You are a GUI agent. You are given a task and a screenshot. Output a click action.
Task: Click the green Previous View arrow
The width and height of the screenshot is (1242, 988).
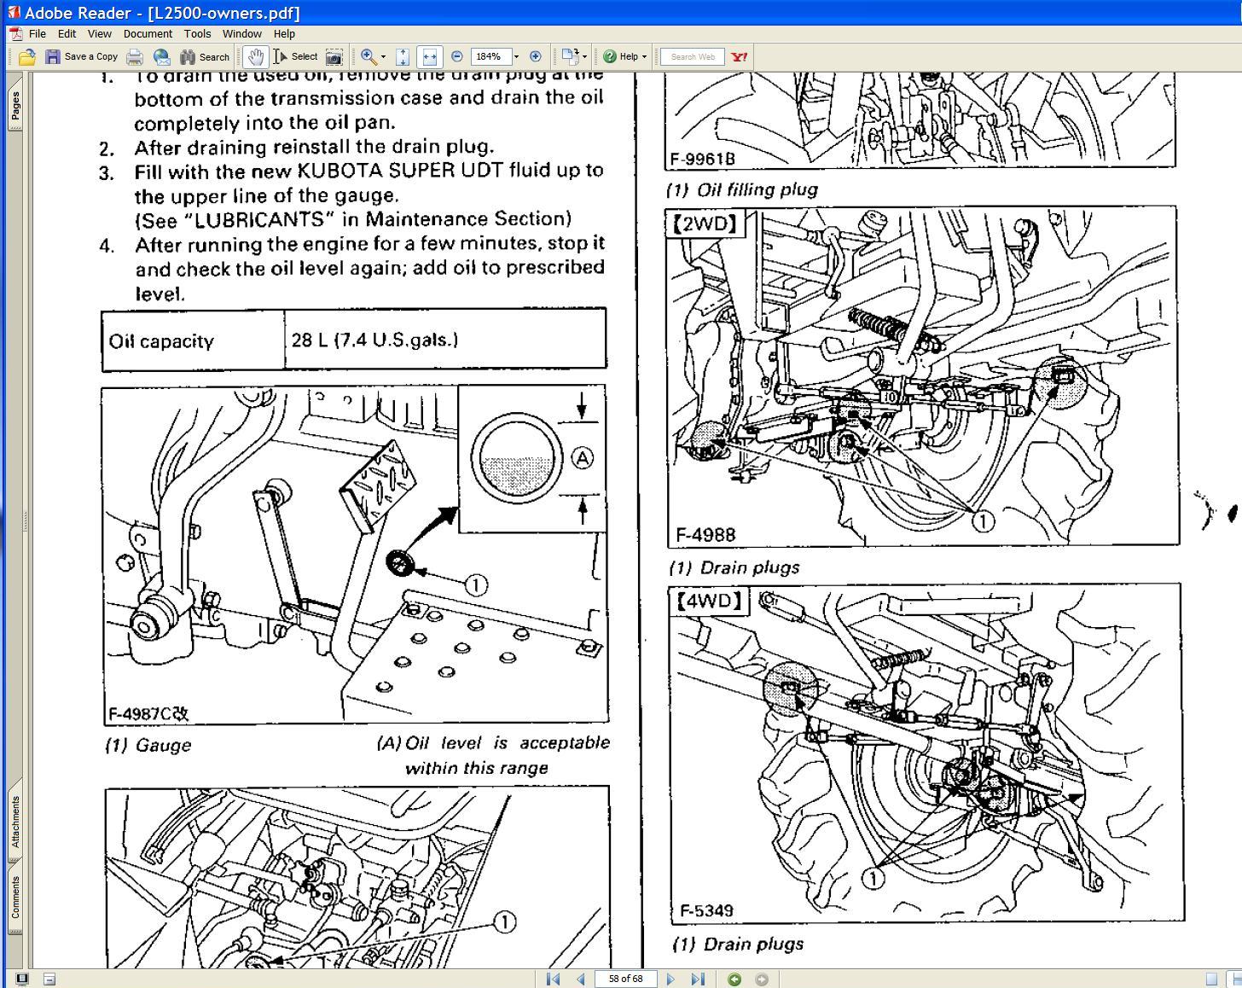pyautogui.click(x=734, y=979)
